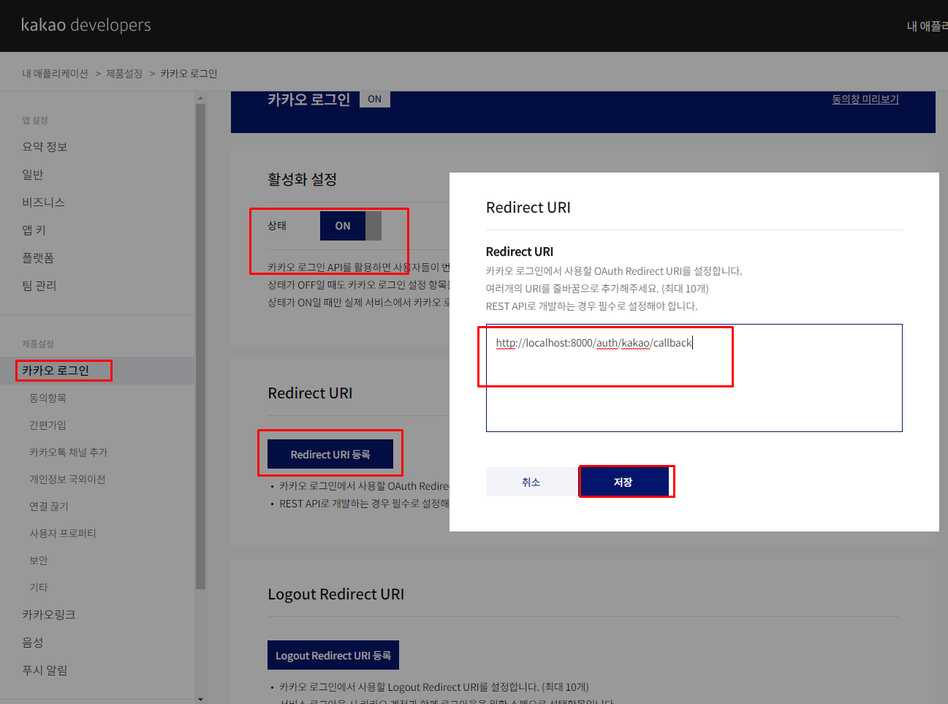
Task: Open 앱 키 page
Action: click(x=34, y=230)
